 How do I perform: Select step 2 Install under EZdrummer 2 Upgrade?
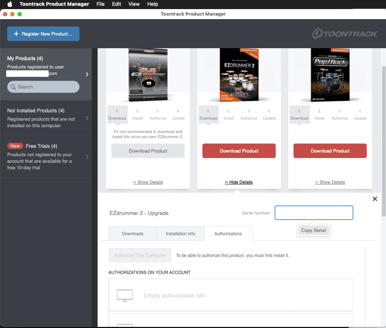(x=229, y=115)
